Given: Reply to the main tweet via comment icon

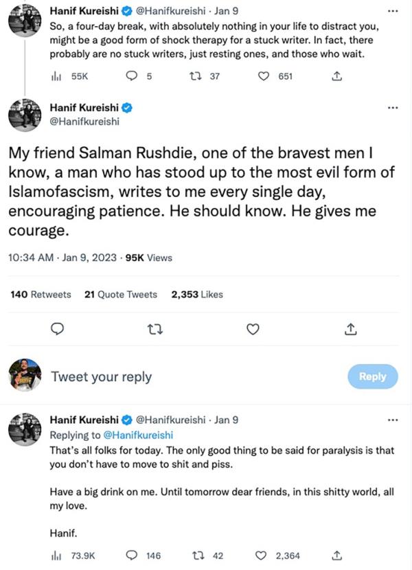Looking at the screenshot, I should pyautogui.click(x=58, y=330).
